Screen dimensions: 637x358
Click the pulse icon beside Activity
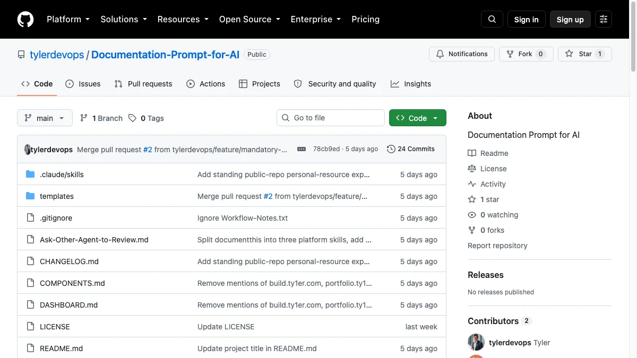coord(472,184)
